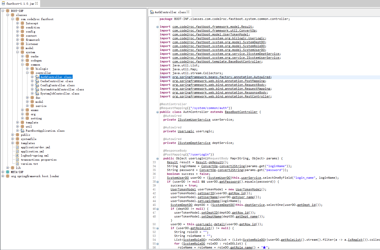Click the templates package icon
The width and height of the screenshot is (380, 250).
[x=18, y=143]
